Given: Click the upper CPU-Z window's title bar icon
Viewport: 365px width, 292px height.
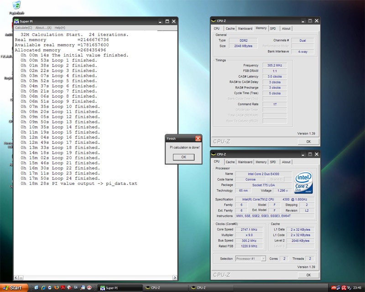Looking at the screenshot, I should tap(214, 21).
